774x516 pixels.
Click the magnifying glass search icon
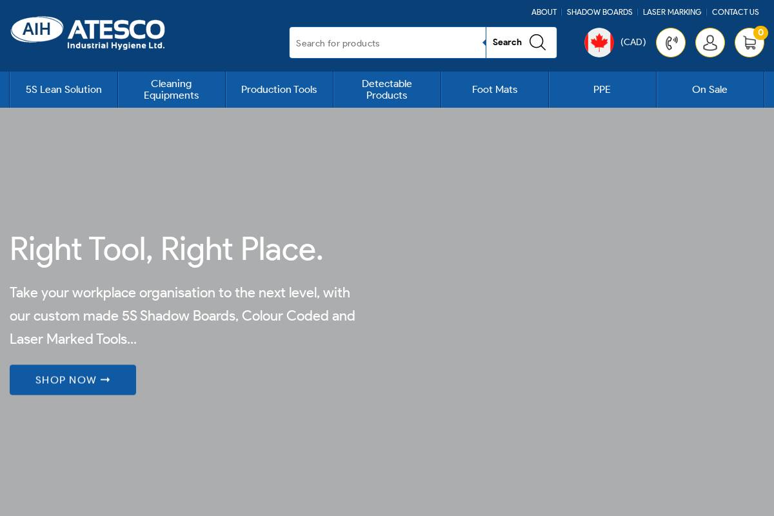(537, 43)
